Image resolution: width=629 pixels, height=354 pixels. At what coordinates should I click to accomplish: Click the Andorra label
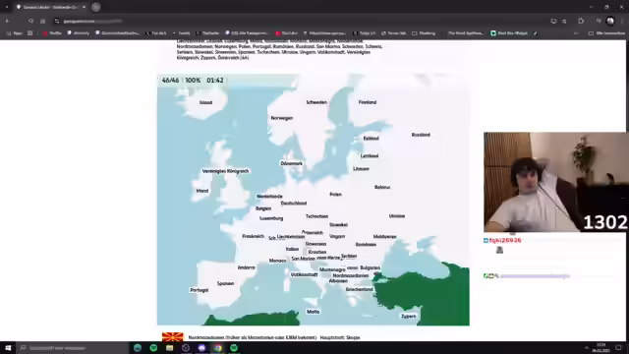[246, 267]
